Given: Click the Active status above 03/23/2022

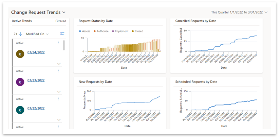Looking at the screenshot, I should pos(20,71).
